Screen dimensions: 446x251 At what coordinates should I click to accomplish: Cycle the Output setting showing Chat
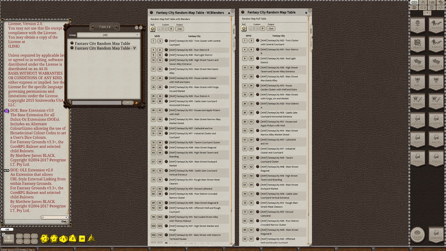179,29
